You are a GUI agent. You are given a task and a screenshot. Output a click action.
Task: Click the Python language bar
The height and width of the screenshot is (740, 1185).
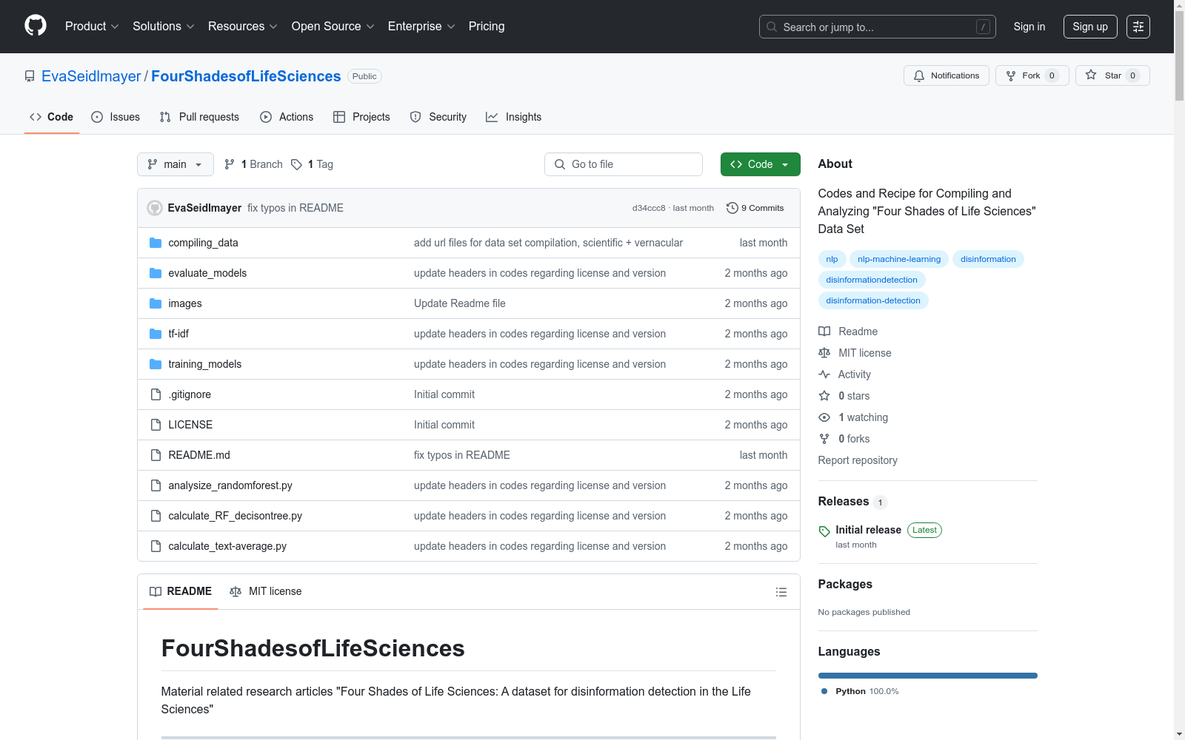(x=928, y=676)
